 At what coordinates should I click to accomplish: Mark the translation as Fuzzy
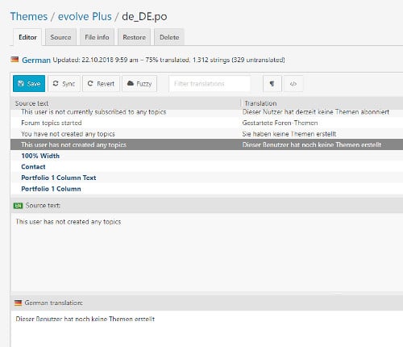(139, 84)
